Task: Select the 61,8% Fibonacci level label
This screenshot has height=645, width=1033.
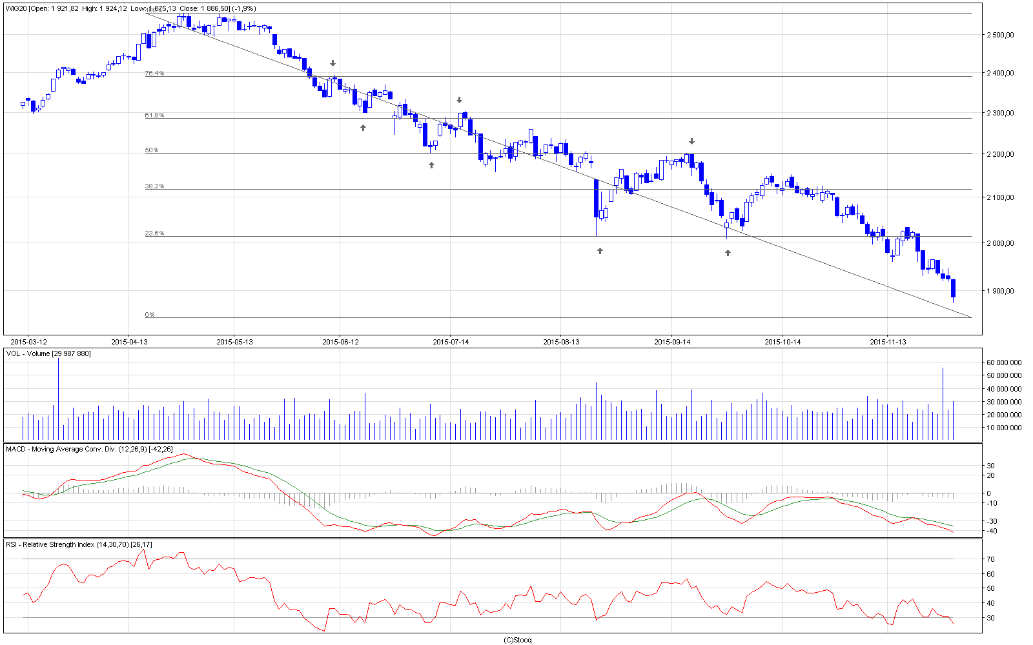Action: pos(154,115)
